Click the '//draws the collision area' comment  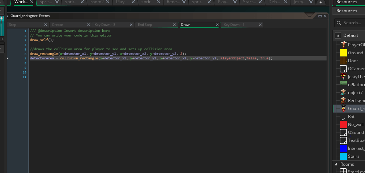tap(101, 49)
